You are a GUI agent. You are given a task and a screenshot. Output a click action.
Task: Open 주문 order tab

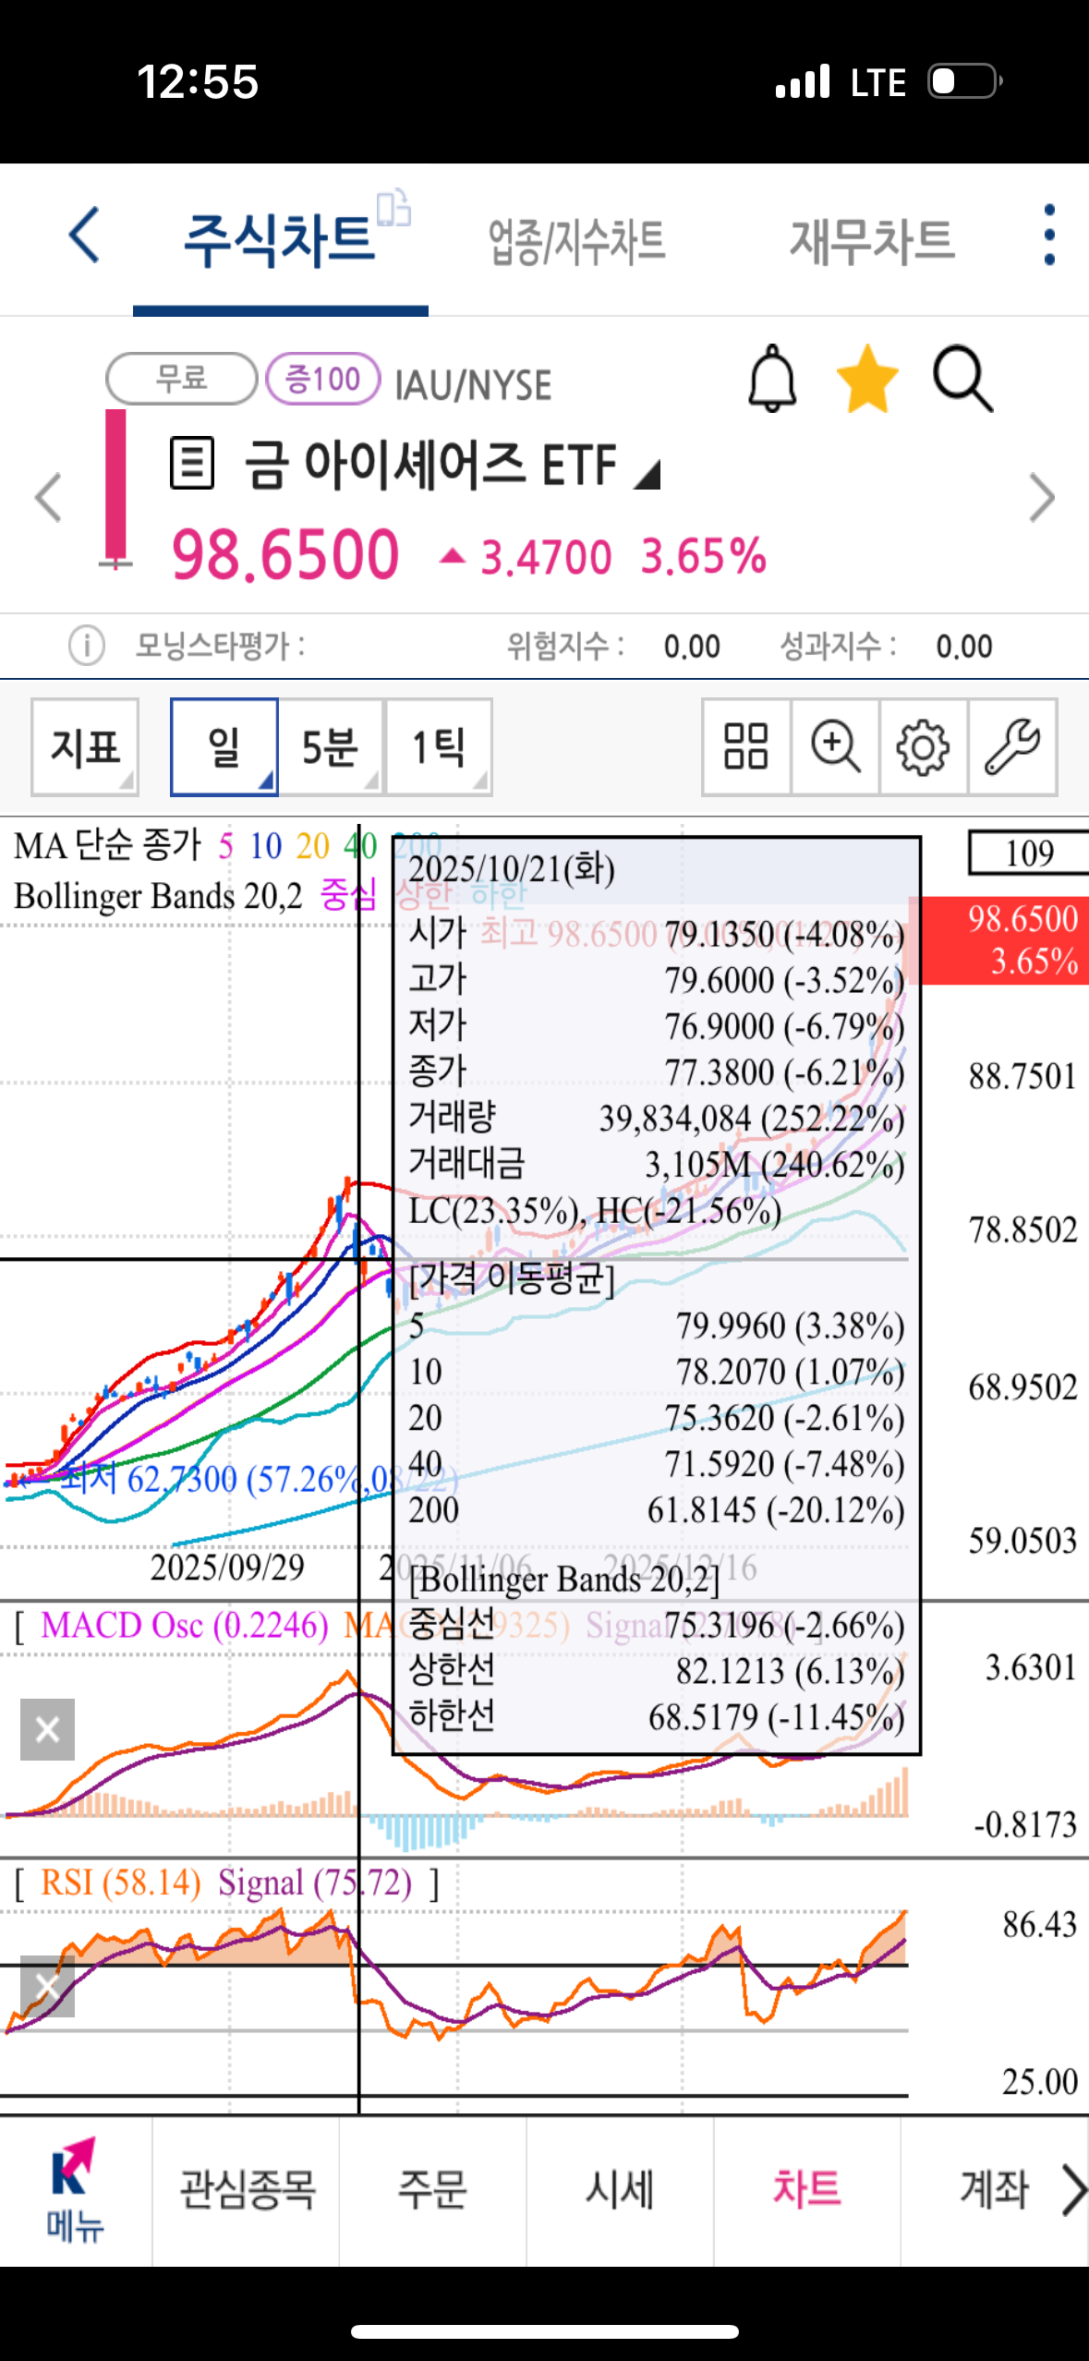pos(433,2190)
